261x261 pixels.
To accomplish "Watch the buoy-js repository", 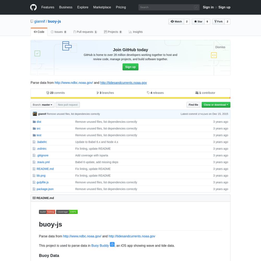I will 176,22.
